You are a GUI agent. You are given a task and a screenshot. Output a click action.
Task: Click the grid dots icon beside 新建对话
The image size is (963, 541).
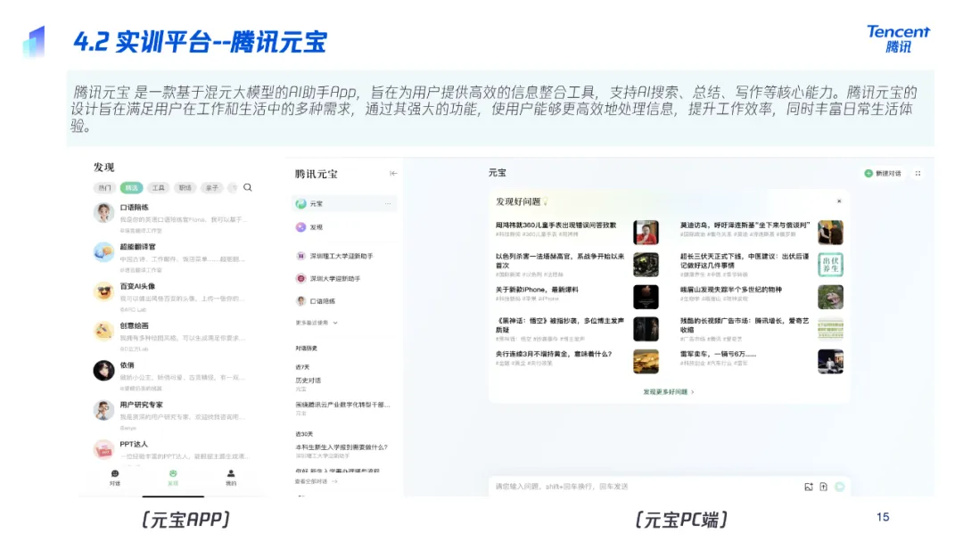pyautogui.click(x=918, y=174)
